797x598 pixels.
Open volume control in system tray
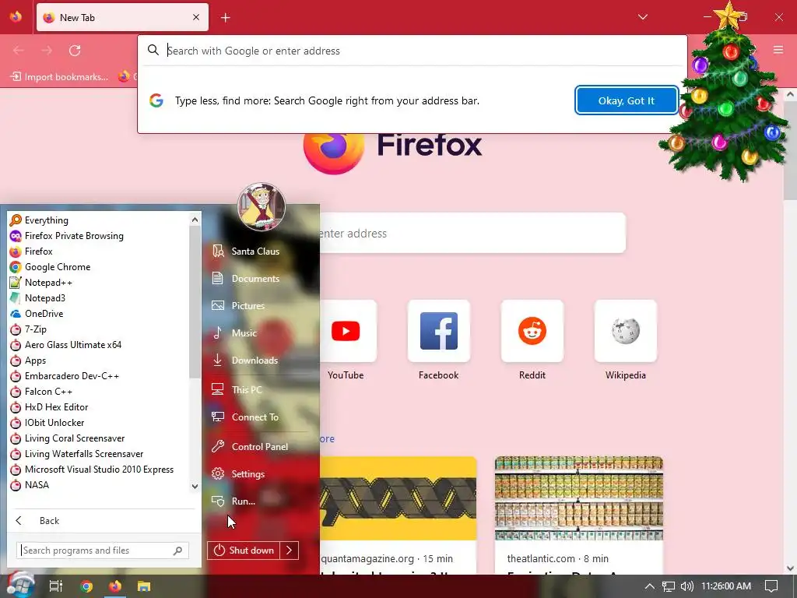[x=686, y=586]
